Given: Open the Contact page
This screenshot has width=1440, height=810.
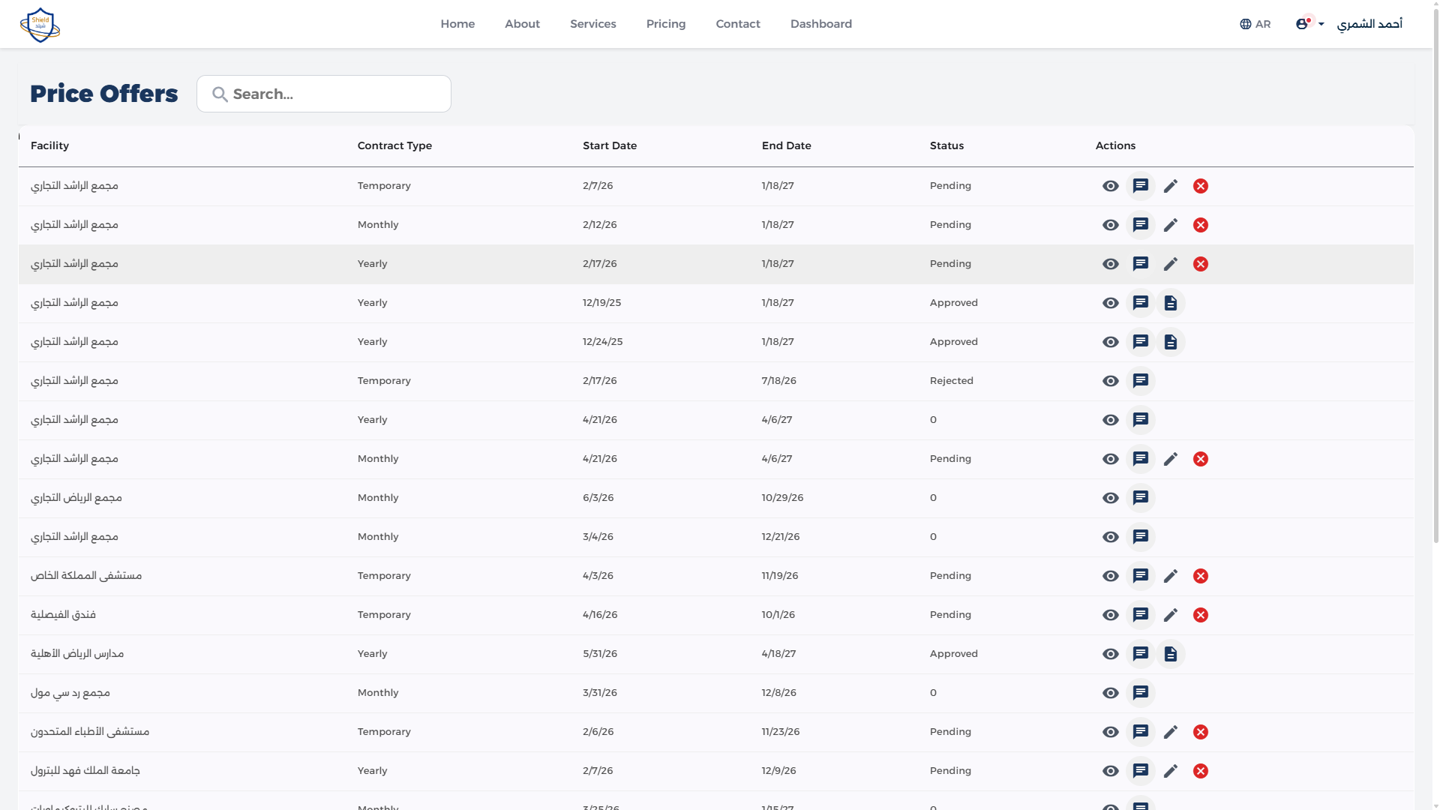Looking at the screenshot, I should [x=737, y=23].
